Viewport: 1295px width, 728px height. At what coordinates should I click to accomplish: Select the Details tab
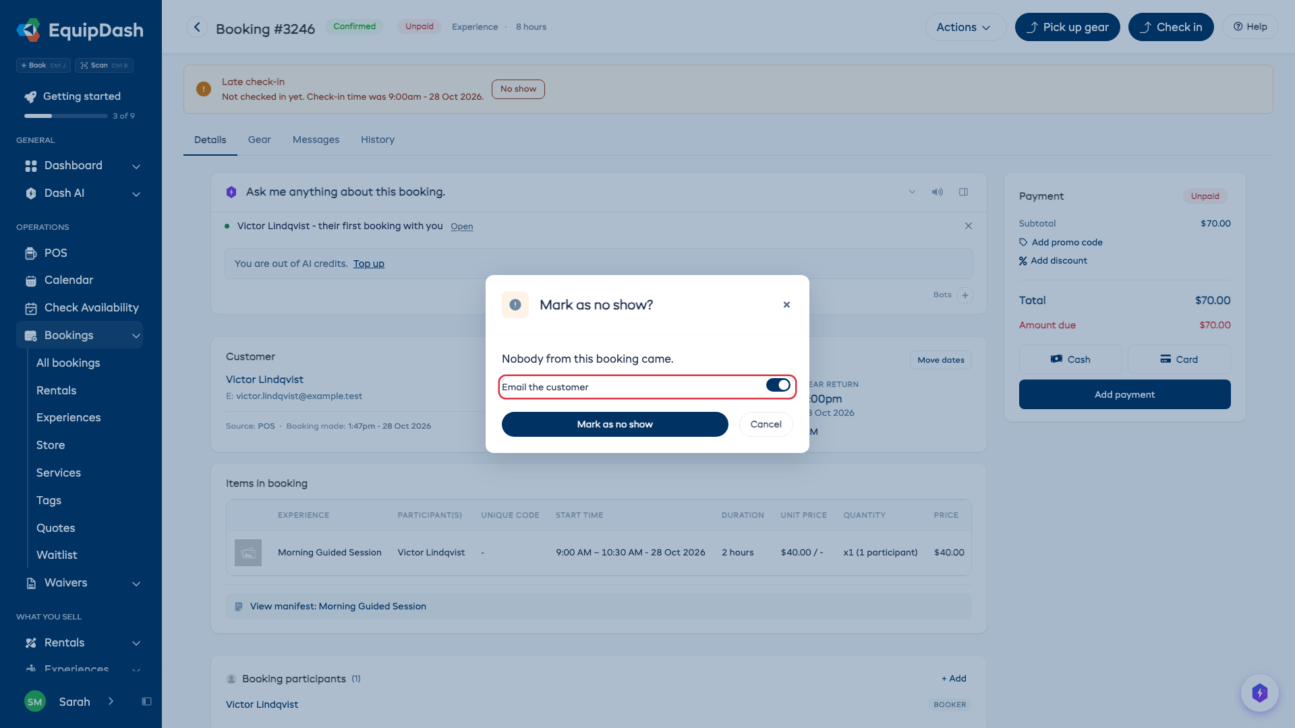click(x=210, y=140)
